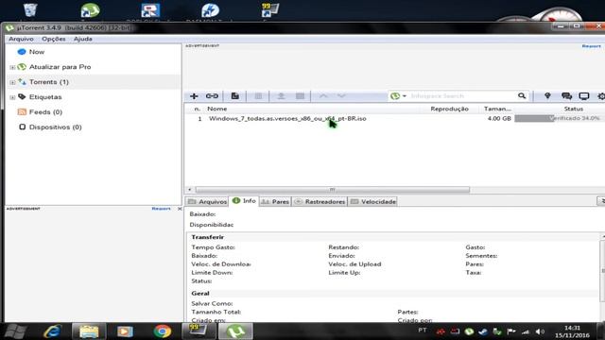605x340 pixels.
Task: Expand the Etiquetas tree node
Action: pyautogui.click(x=12, y=97)
